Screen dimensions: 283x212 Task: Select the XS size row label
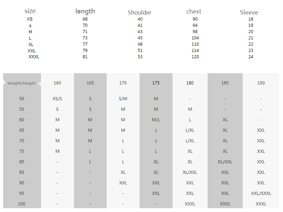pyautogui.click(x=30, y=19)
